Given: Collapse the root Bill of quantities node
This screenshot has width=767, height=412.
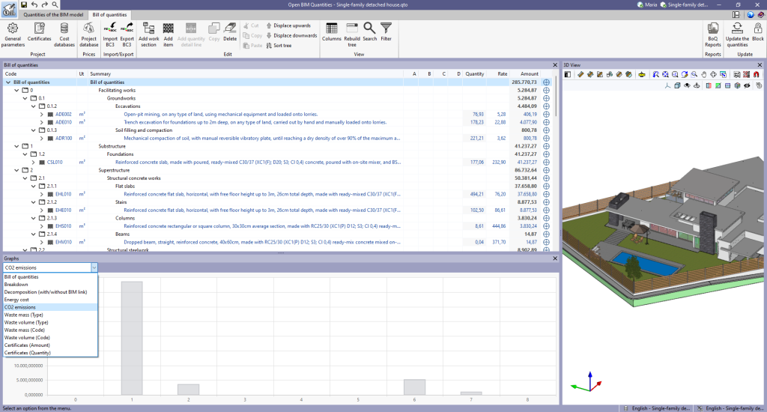Looking at the screenshot, I should 7,82.
